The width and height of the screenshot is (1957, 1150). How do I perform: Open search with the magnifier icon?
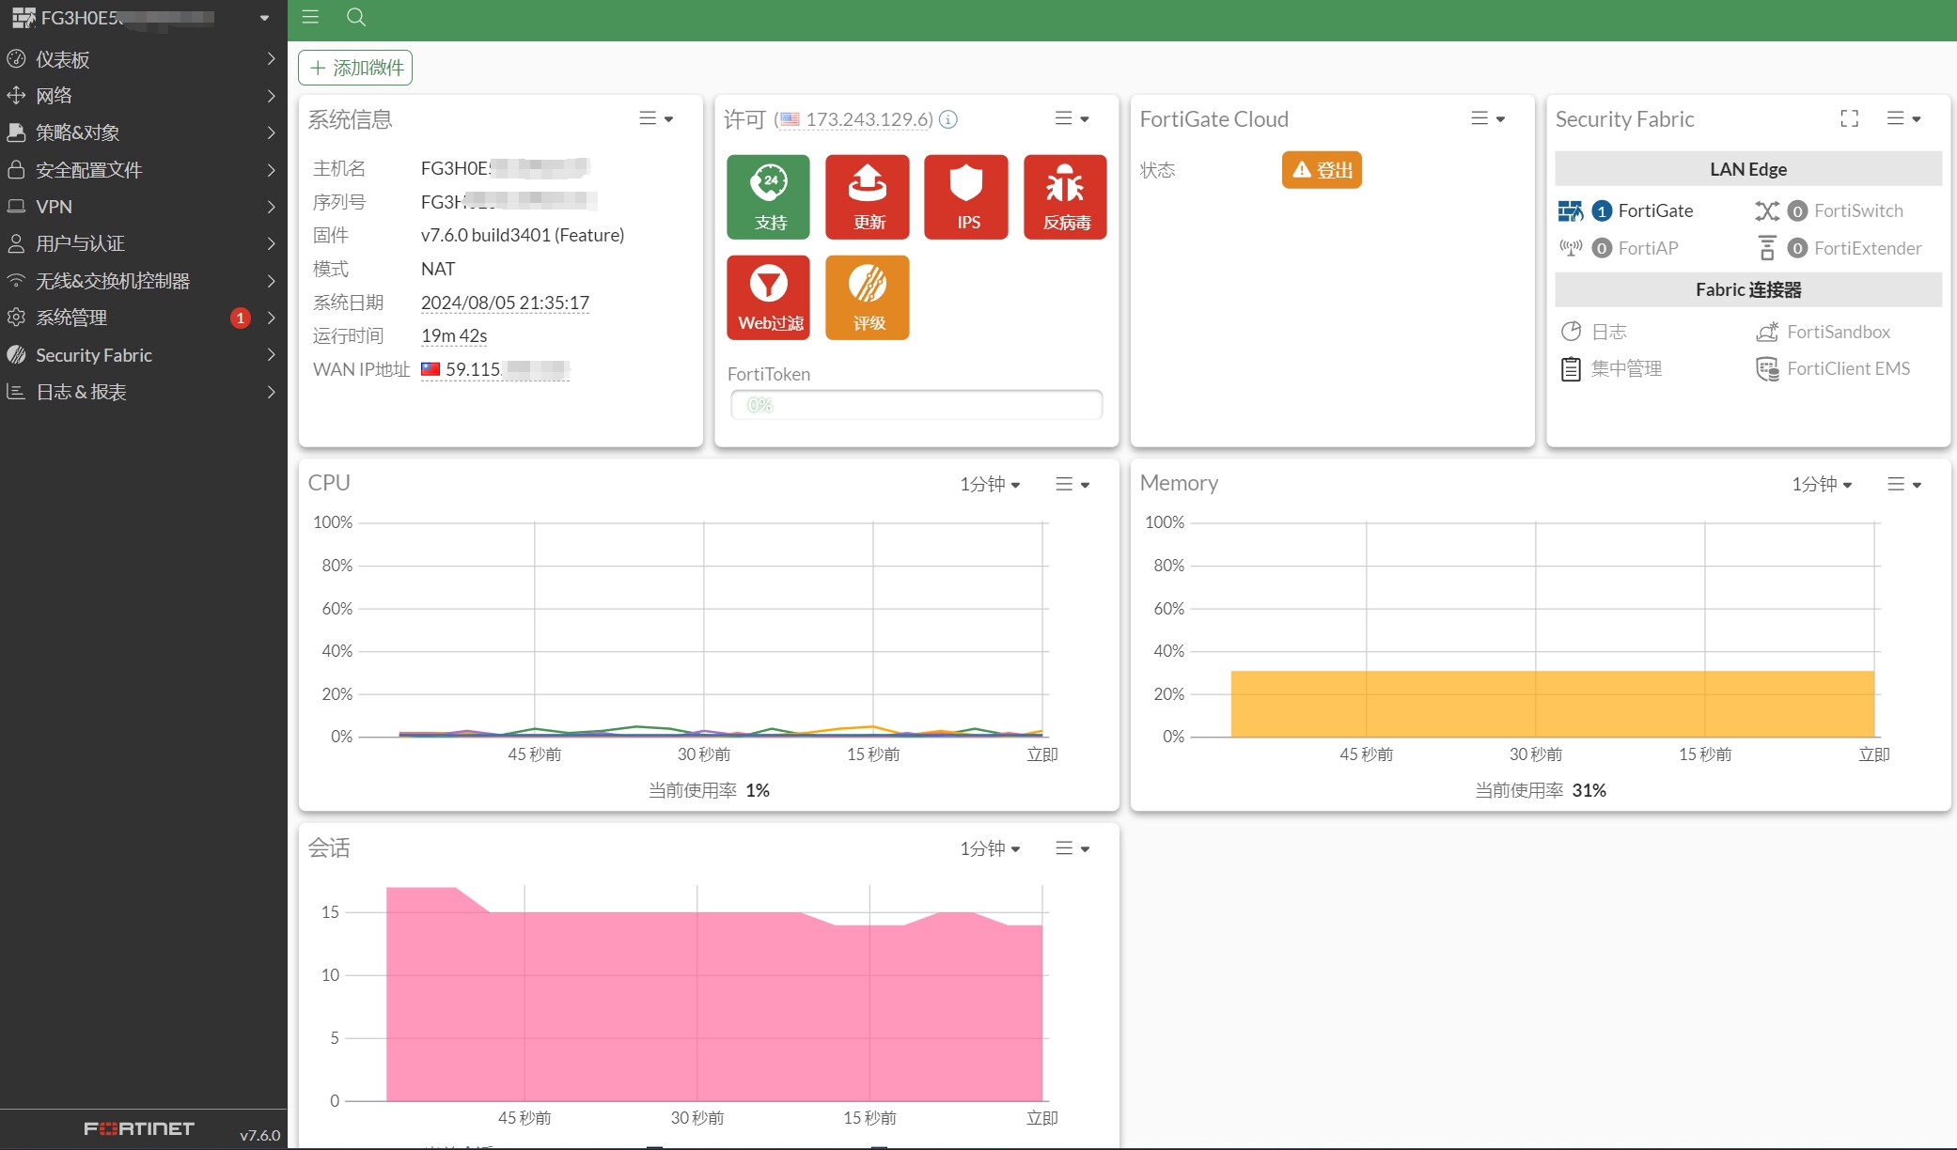click(x=355, y=17)
